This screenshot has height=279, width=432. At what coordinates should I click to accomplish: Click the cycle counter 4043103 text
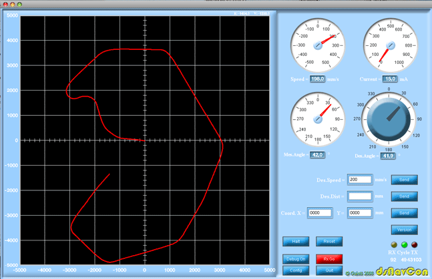(411, 260)
